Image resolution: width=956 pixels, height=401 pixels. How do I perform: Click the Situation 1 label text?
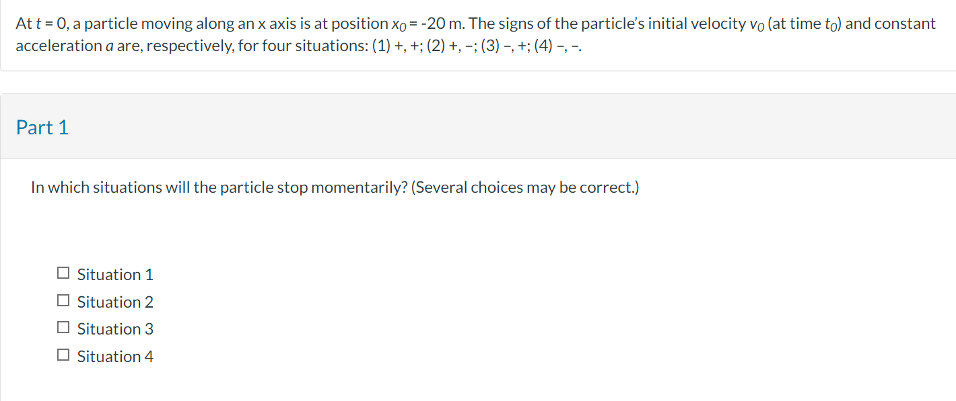tap(114, 274)
